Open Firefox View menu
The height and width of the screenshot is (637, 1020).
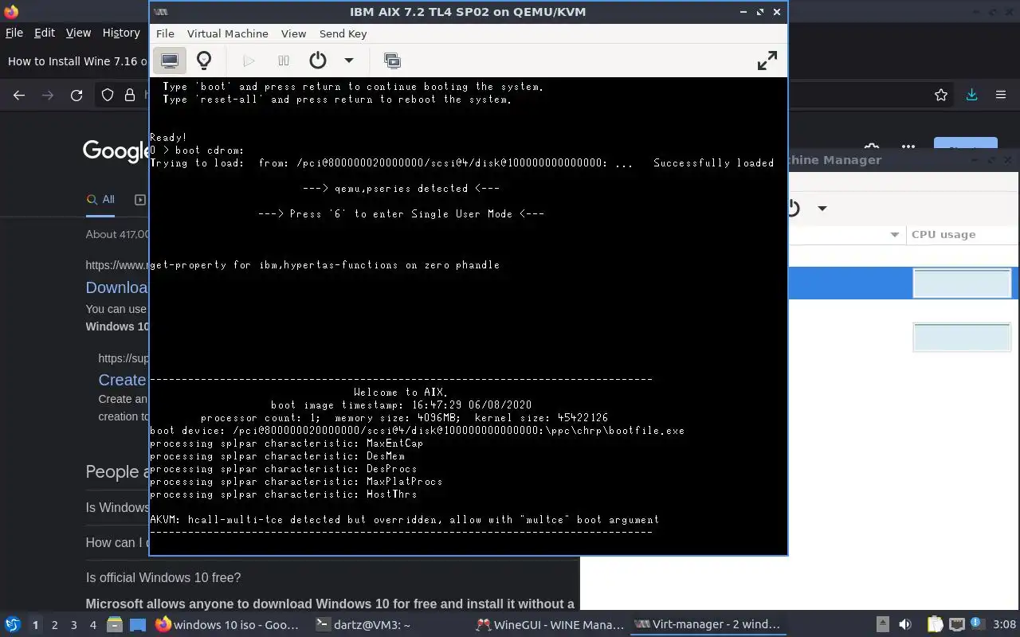(x=78, y=33)
